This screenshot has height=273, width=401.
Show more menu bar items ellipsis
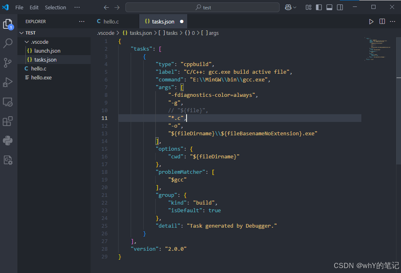point(77,7)
